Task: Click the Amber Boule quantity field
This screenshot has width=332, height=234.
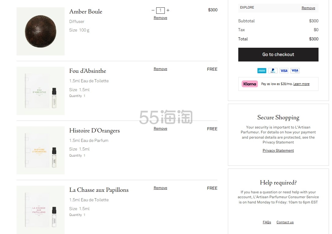Action: [x=160, y=10]
